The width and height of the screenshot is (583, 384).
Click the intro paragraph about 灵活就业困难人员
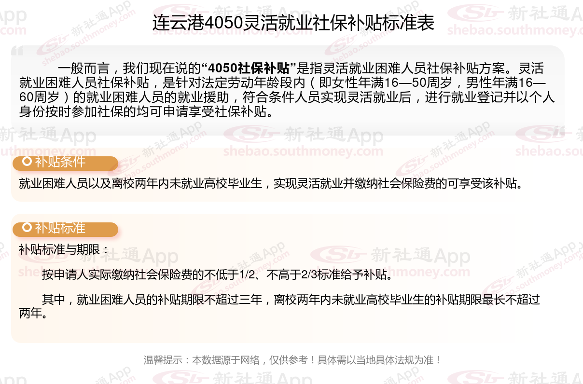point(287,90)
